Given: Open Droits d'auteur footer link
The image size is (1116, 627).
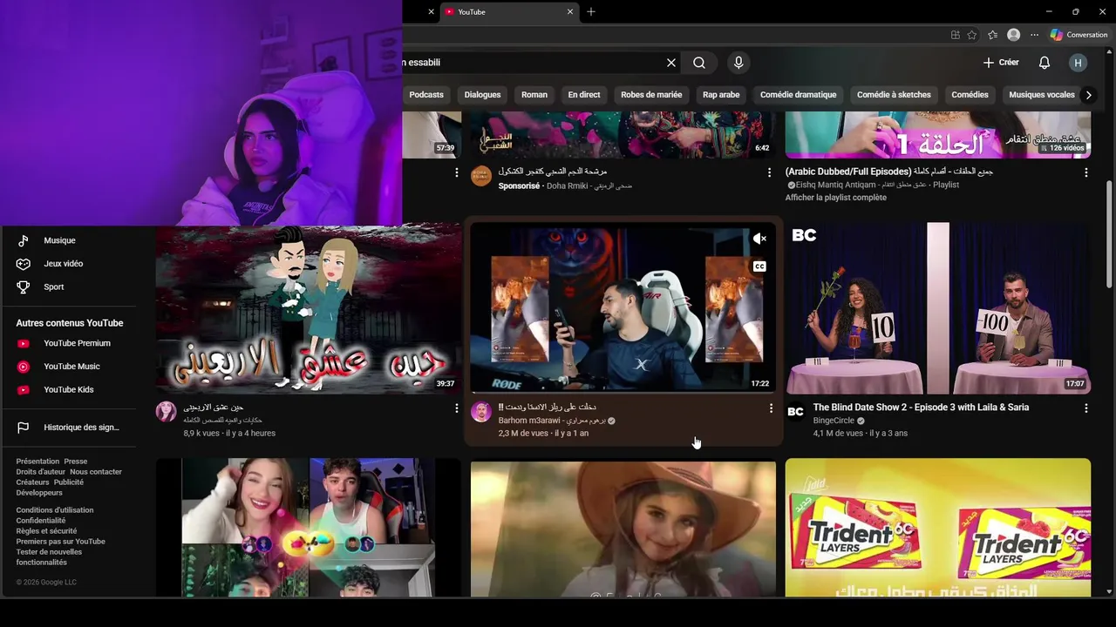Looking at the screenshot, I should 40,472.
